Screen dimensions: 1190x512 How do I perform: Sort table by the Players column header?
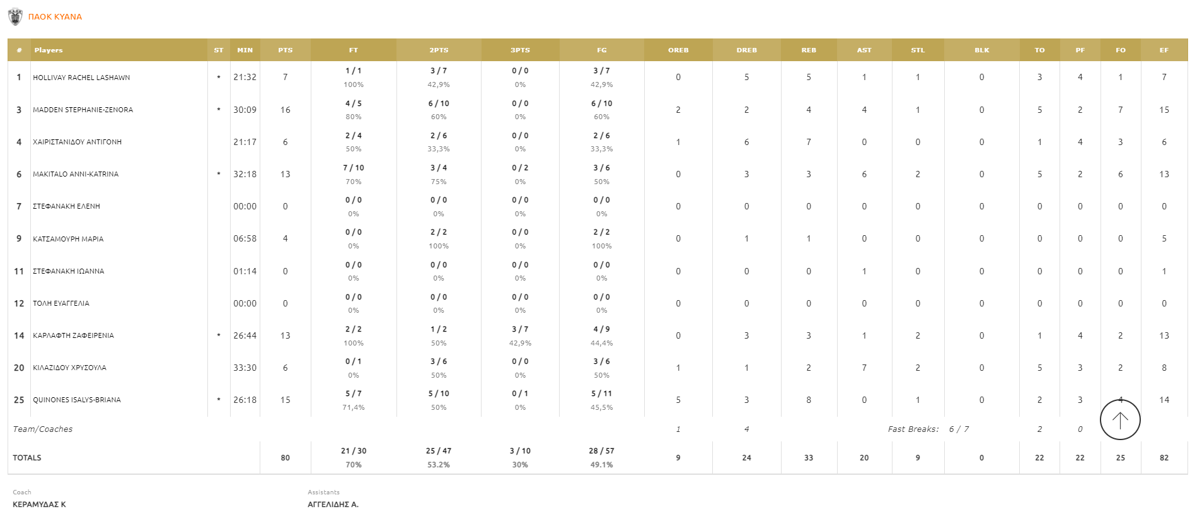[49, 50]
